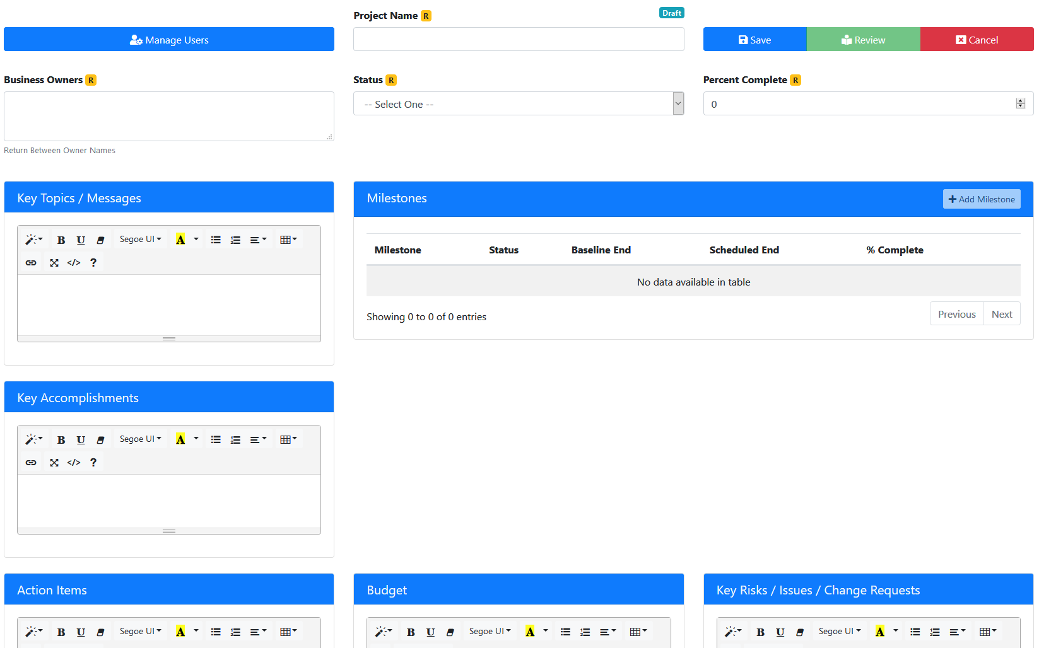Insert numbered list in Key Risks editor
This screenshot has width=1039, height=648.
pyautogui.click(x=935, y=632)
